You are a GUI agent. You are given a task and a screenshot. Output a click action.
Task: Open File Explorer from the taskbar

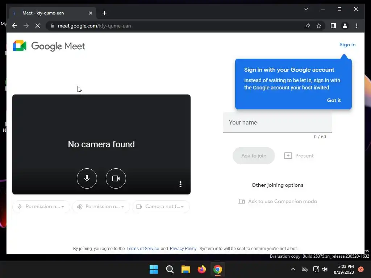click(x=186, y=269)
